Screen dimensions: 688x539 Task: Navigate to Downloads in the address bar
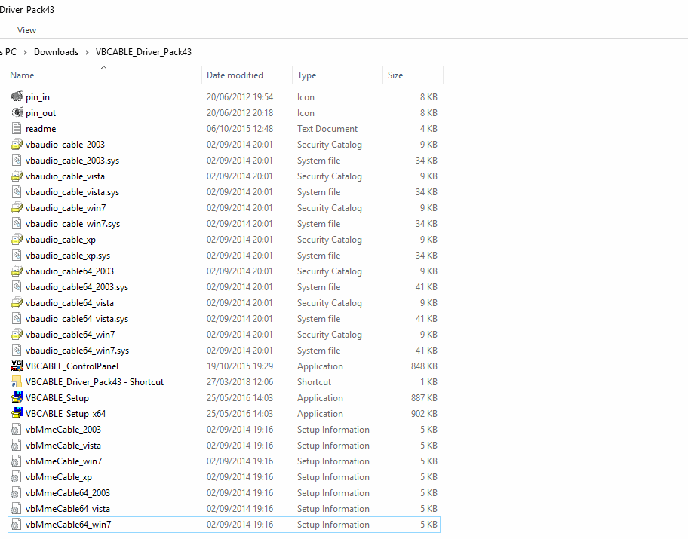point(56,52)
